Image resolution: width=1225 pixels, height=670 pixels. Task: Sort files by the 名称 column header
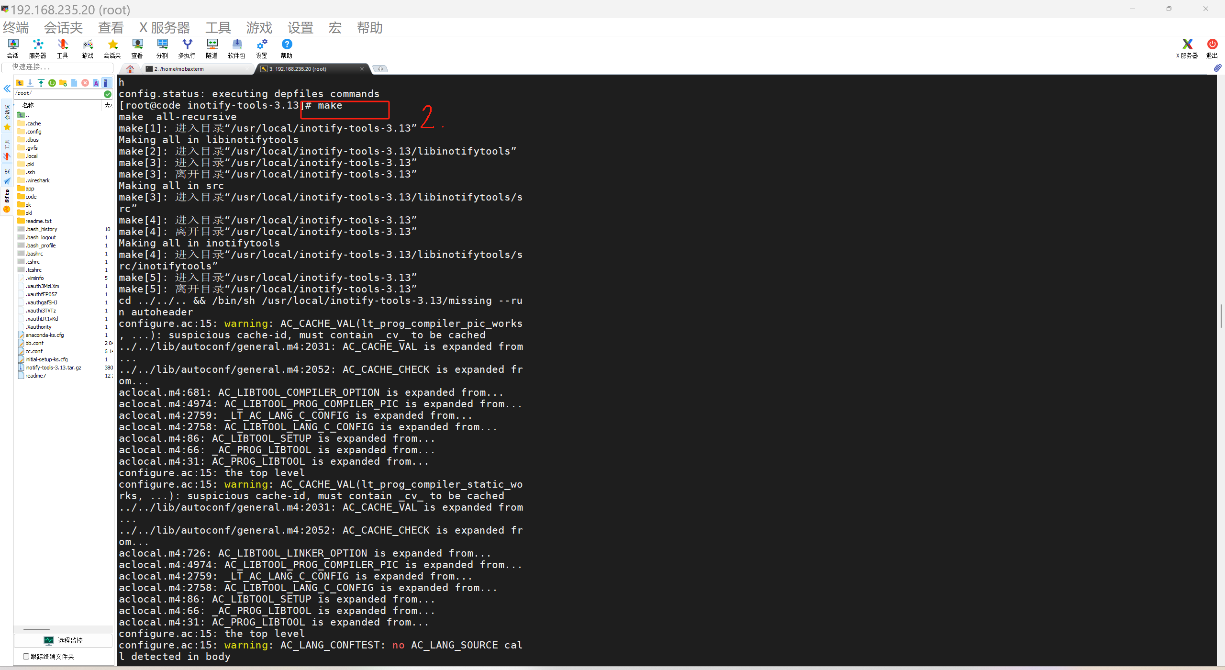point(28,105)
